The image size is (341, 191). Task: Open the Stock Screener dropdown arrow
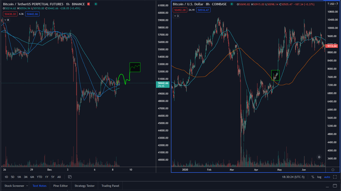pos(27,186)
